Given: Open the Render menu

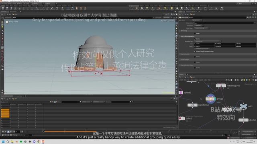Looking at the screenshot, I should click(x=10, y=4).
